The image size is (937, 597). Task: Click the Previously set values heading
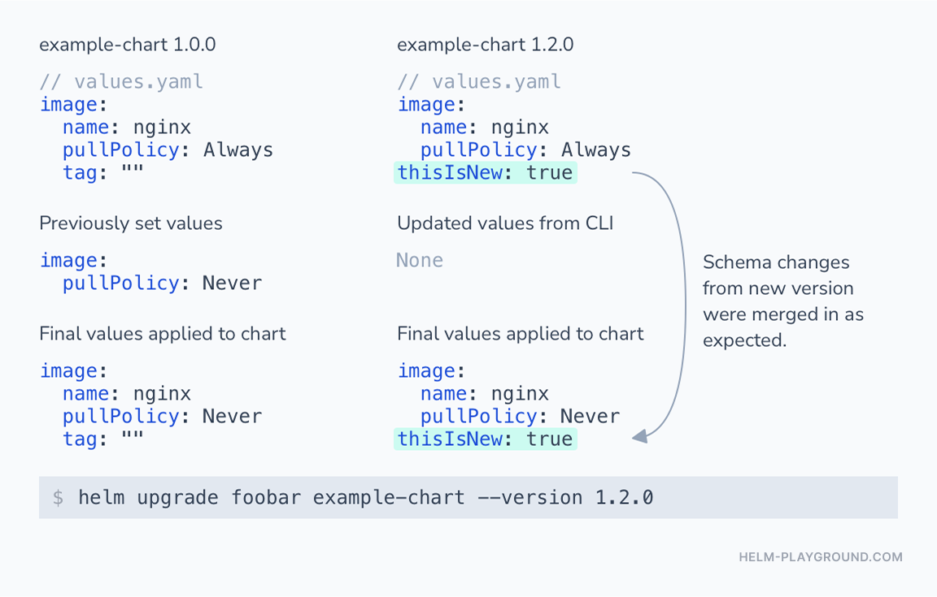click(x=131, y=223)
